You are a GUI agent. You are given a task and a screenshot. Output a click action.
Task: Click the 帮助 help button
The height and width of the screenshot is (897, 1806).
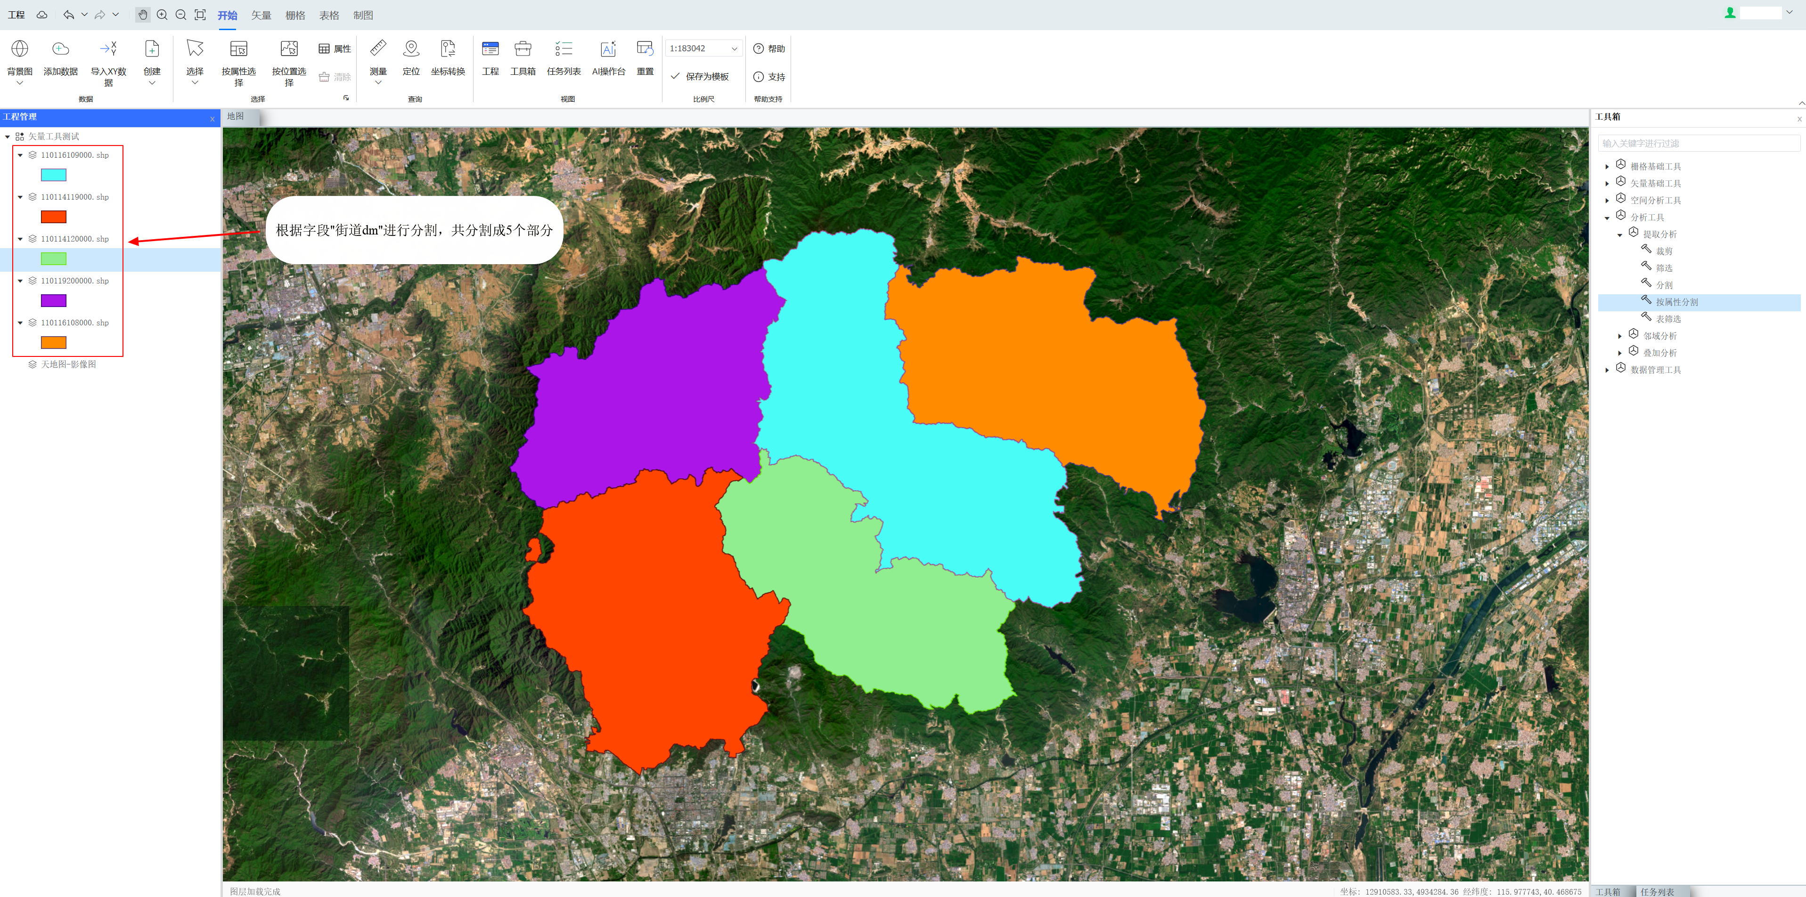(x=769, y=48)
